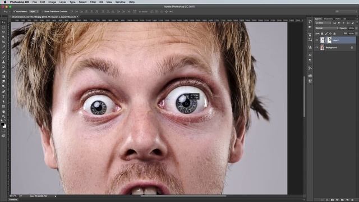Open the File menu
This screenshot has width=359, height=202.
35,2
